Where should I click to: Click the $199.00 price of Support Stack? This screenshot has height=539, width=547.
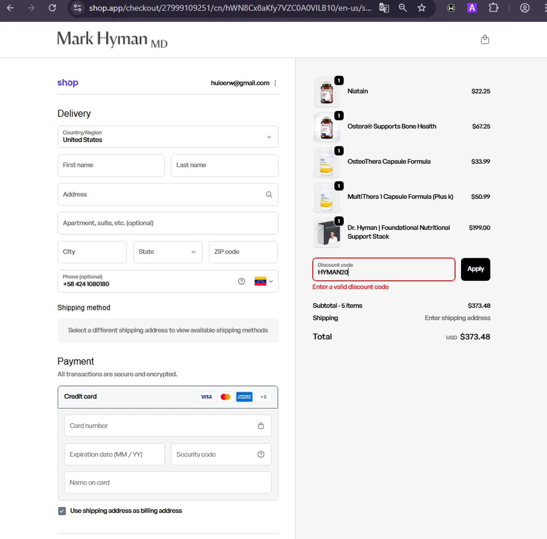480,228
